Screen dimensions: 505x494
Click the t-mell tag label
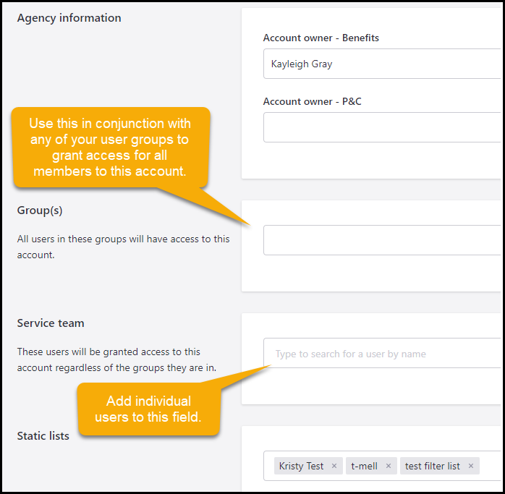tap(364, 466)
